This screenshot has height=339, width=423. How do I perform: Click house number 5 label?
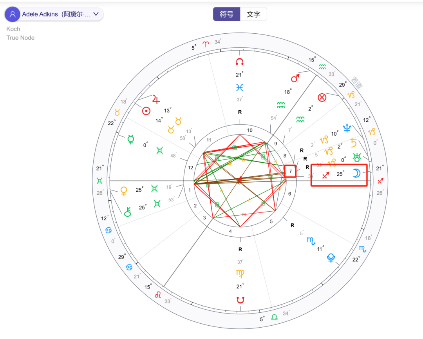click(x=271, y=221)
